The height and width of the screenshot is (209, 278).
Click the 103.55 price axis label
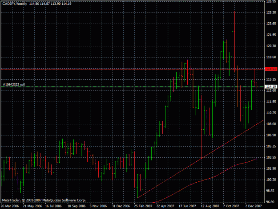pyautogui.click(x=271, y=157)
